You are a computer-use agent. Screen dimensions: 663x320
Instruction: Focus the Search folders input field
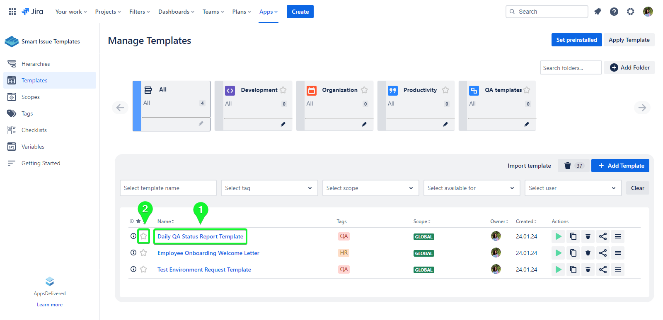(570, 68)
